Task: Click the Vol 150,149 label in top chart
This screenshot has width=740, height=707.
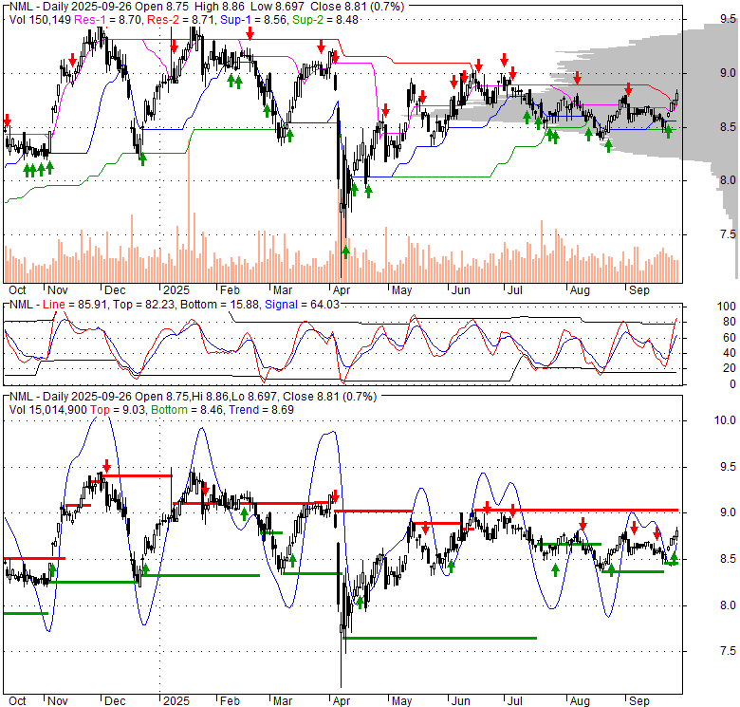Action: coord(40,20)
